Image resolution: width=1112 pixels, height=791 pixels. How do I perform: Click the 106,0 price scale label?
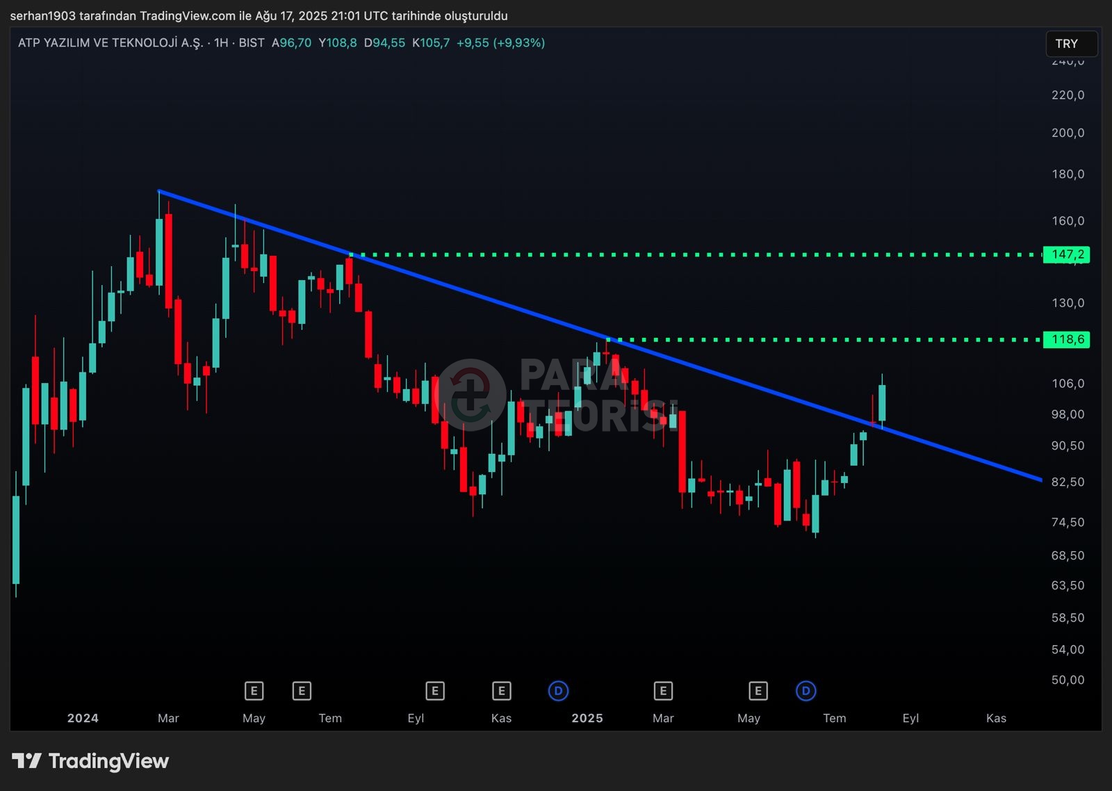(1068, 384)
